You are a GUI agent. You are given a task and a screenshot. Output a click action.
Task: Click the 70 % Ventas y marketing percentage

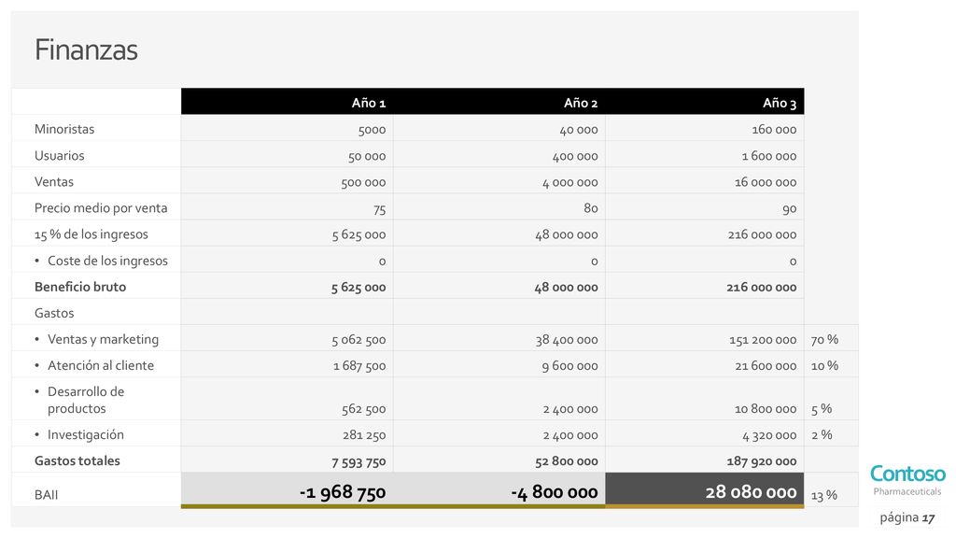click(x=824, y=340)
